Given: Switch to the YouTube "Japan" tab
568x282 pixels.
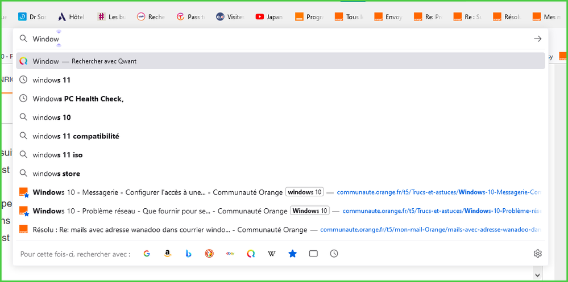Looking at the screenshot, I should 270,17.
